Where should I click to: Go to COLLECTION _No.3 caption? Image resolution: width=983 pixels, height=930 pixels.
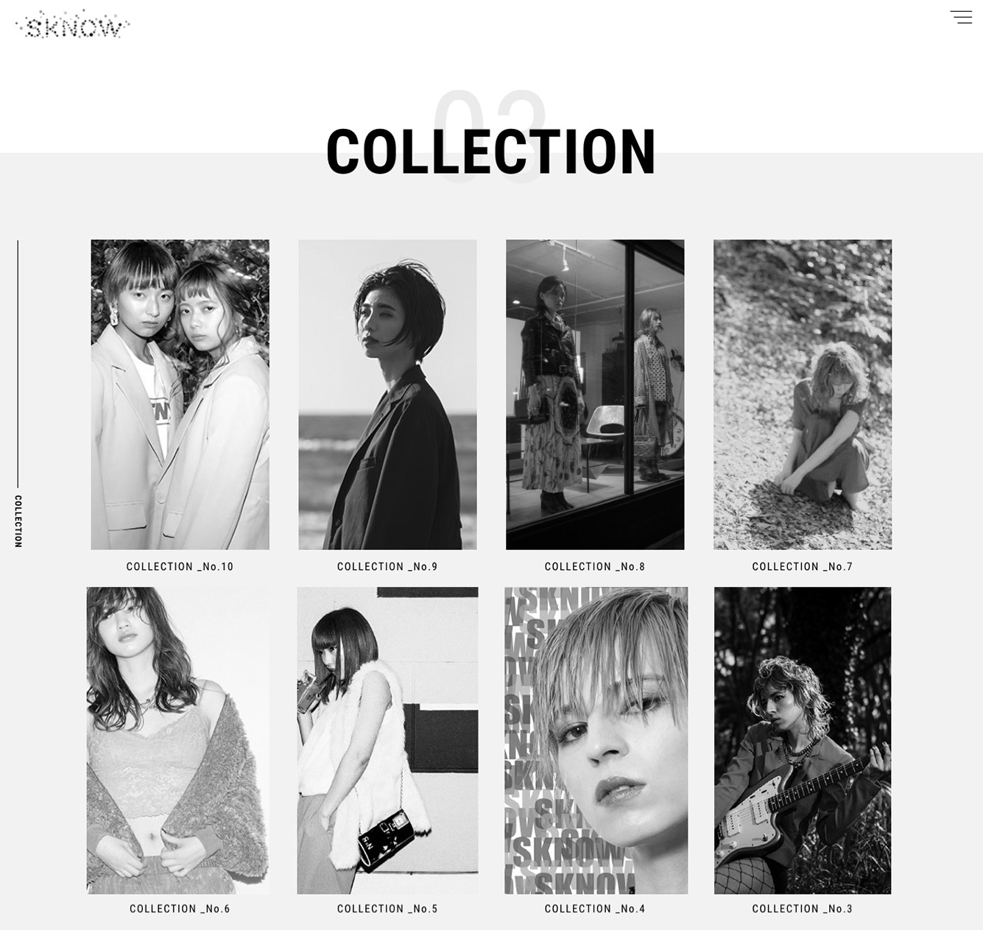click(803, 909)
